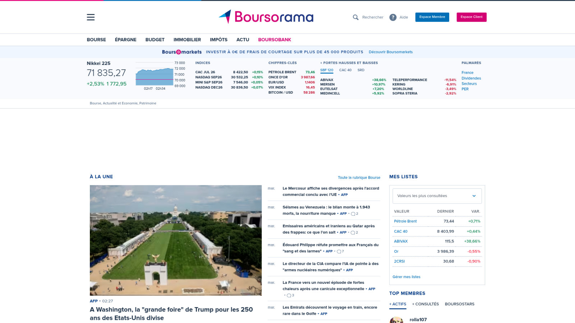Open Édouard Philippe réfute article

pyautogui.click(x=330, y=248)
